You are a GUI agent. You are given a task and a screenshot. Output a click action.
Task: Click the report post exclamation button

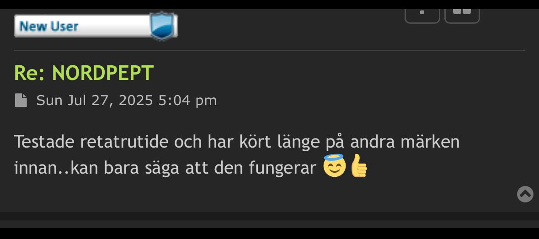(x=422, y=16)
